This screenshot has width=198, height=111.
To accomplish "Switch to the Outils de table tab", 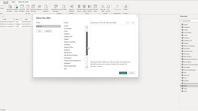I will [23, 2].
